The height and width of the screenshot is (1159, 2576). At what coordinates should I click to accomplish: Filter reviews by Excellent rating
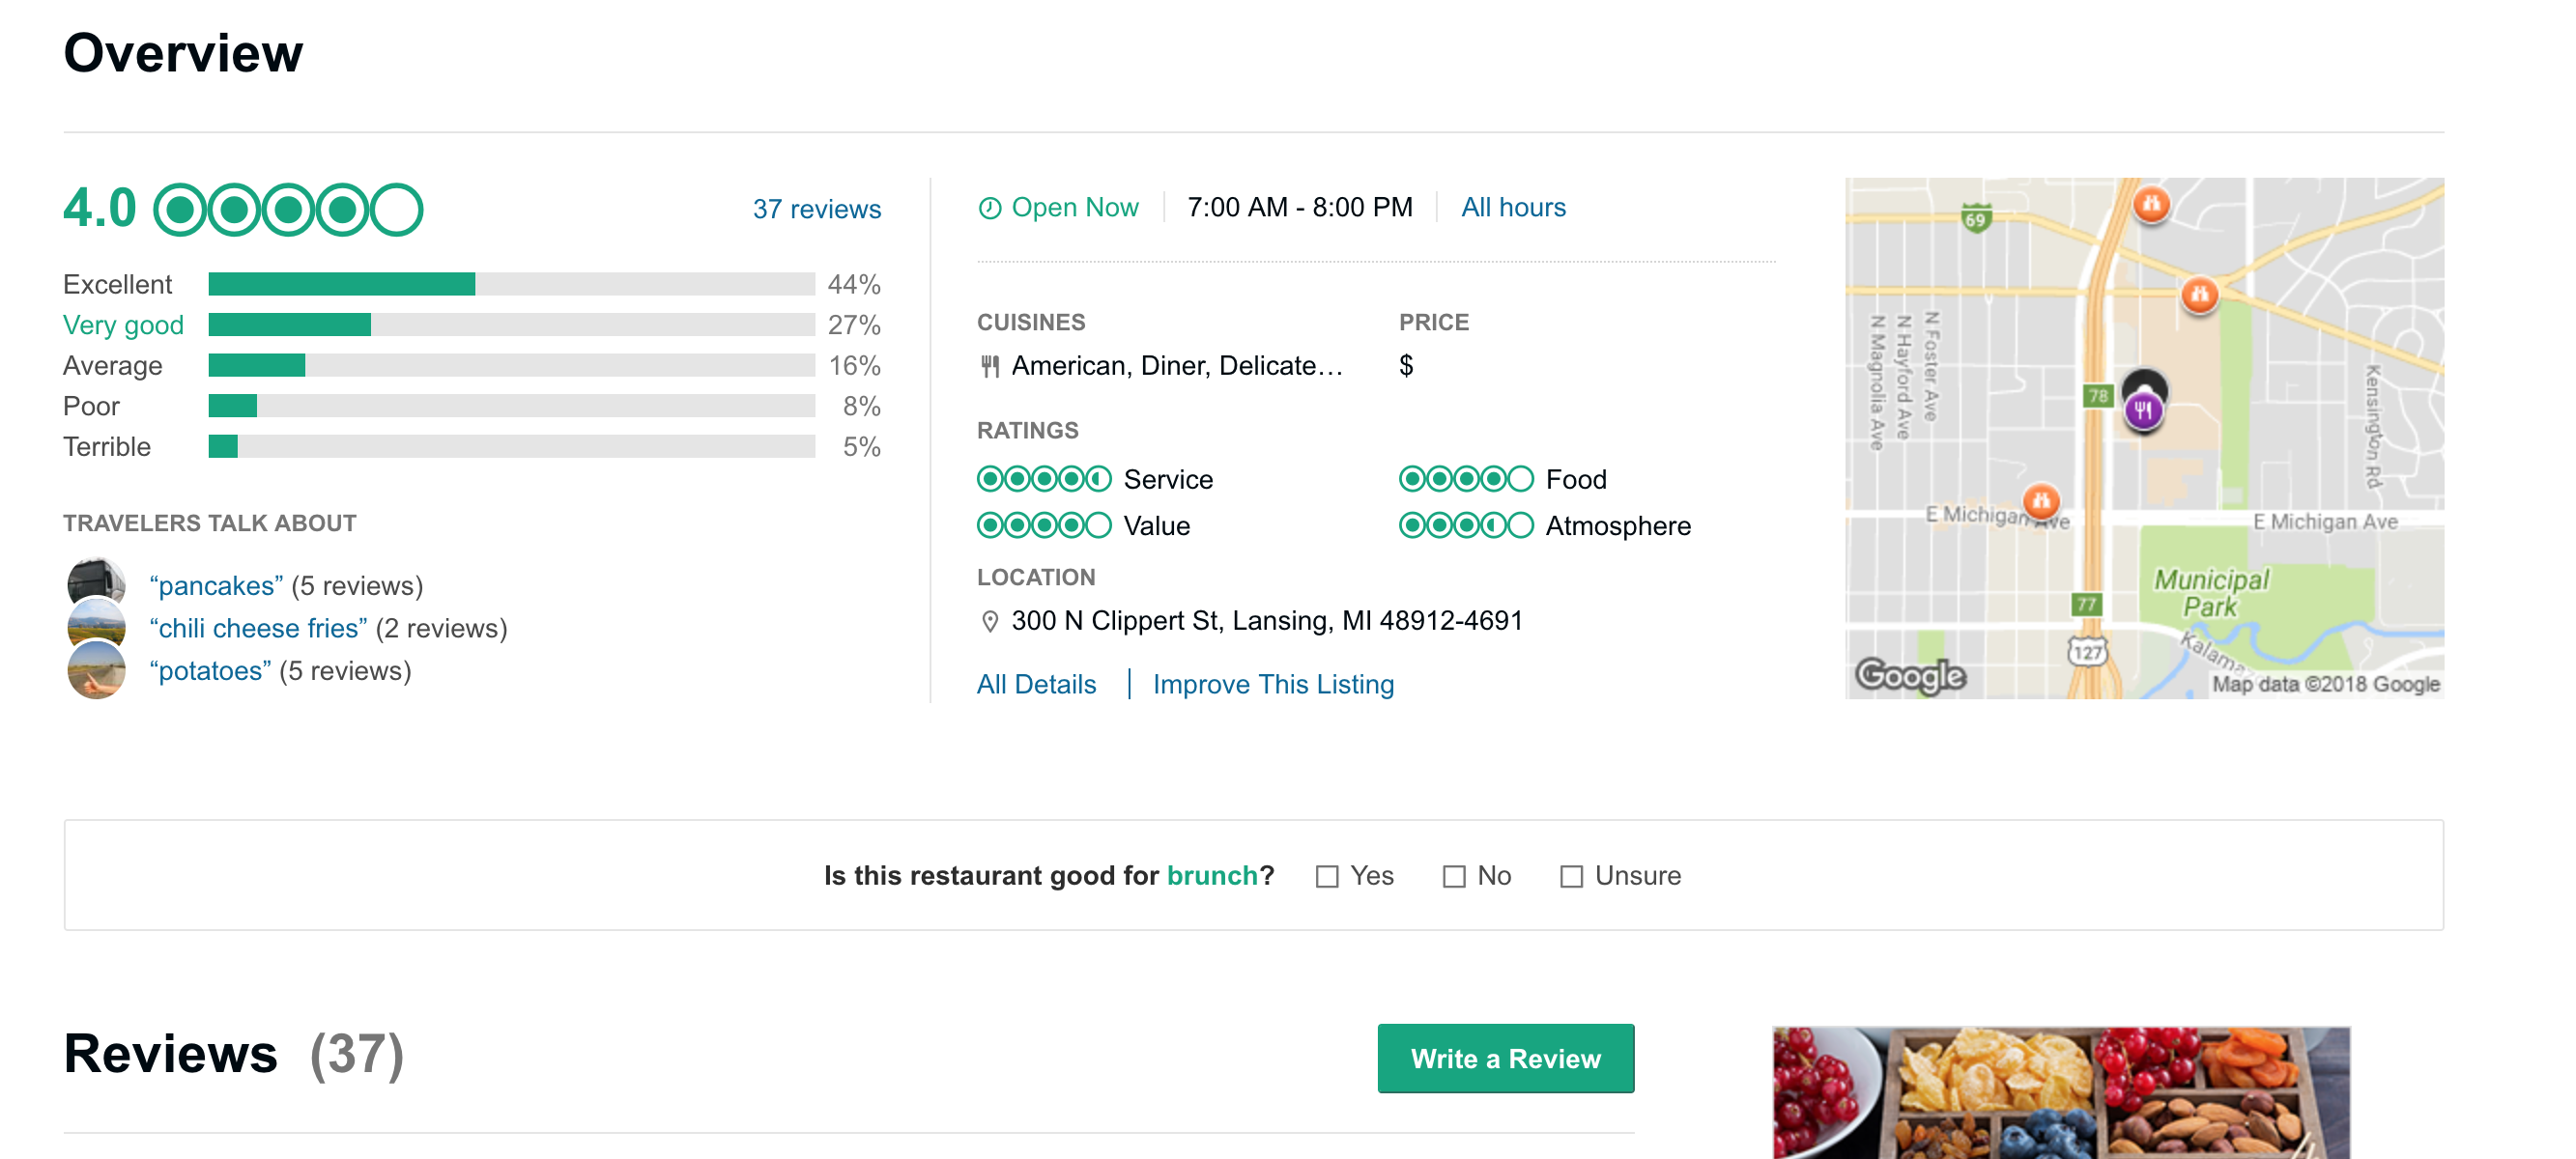(x=117, y=285)
